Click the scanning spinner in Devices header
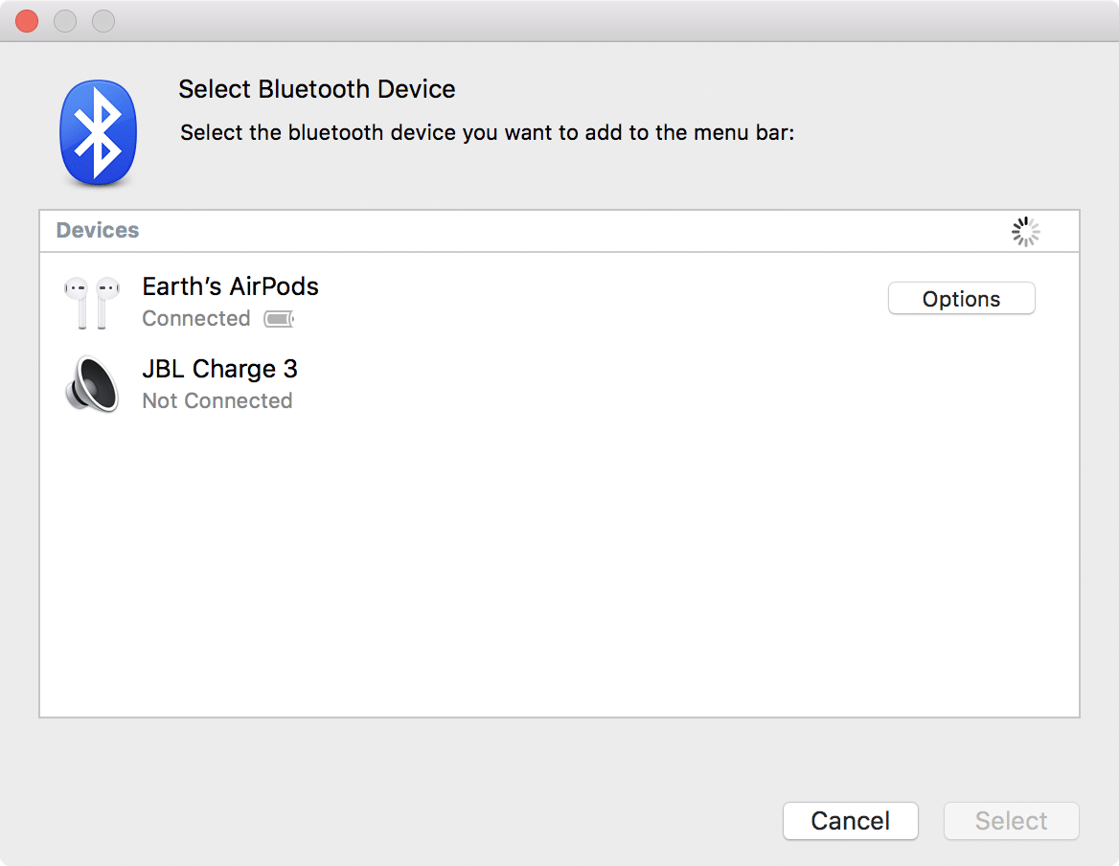This screenshot has height=866, width=1119. 1025,232
